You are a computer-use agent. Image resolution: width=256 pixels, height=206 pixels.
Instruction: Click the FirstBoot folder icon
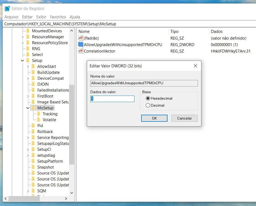pos(33,96)
